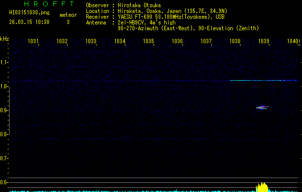Click the meteor count label
Screen dimensions: 302x192
point(68,15)
